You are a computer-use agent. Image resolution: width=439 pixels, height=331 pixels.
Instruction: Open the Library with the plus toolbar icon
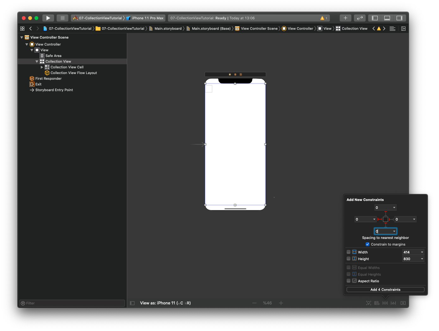pyautogui.click(x=345, y=18)
